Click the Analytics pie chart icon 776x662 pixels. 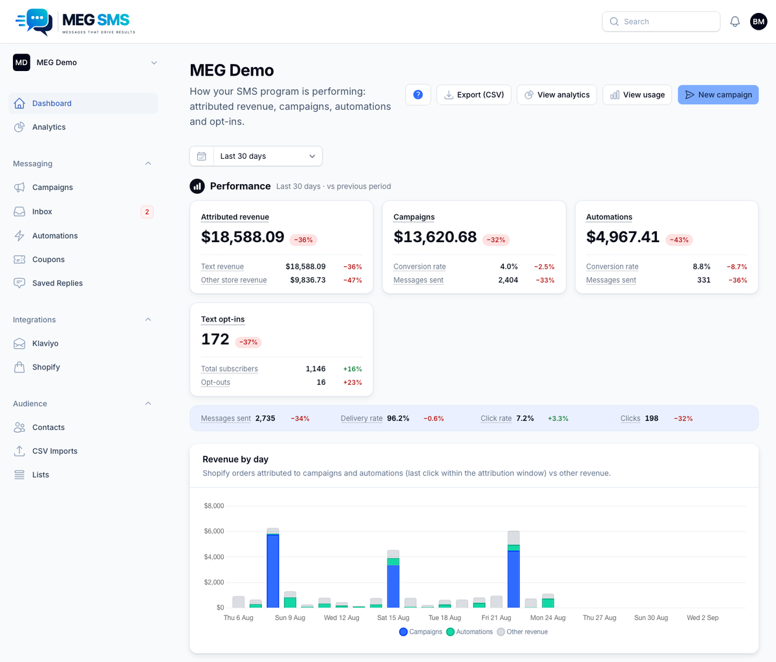point(19,127)
